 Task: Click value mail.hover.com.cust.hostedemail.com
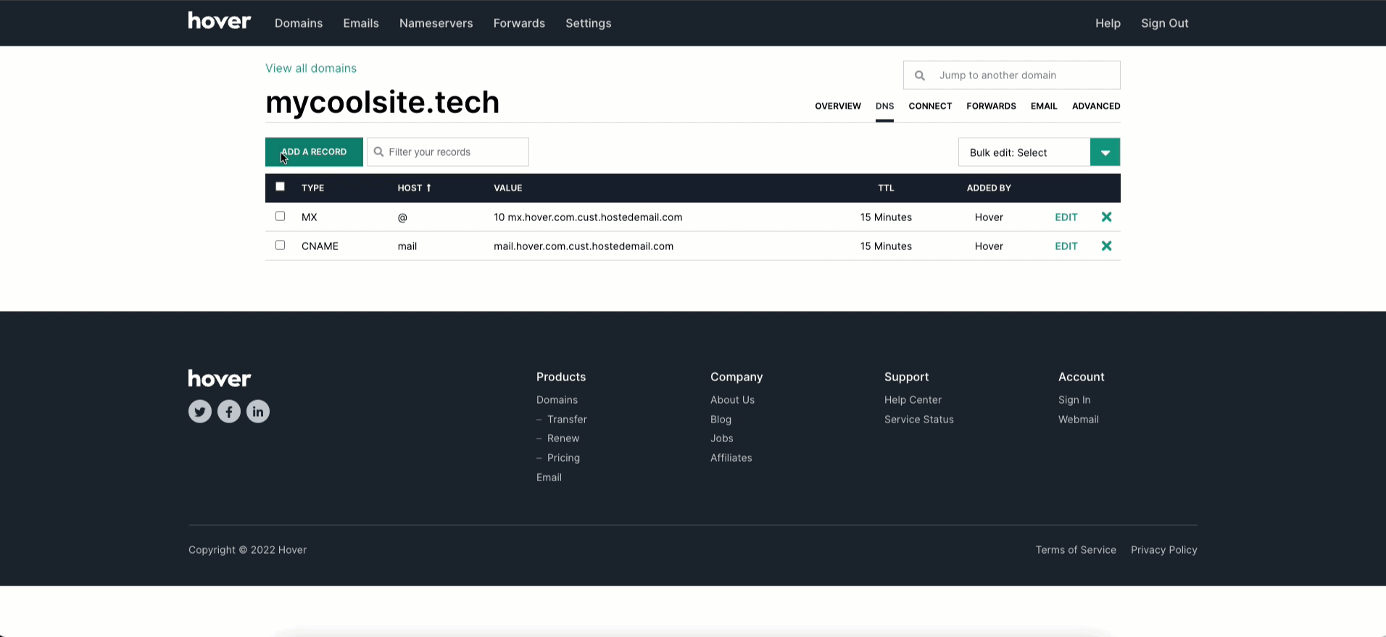pos(584,246)
